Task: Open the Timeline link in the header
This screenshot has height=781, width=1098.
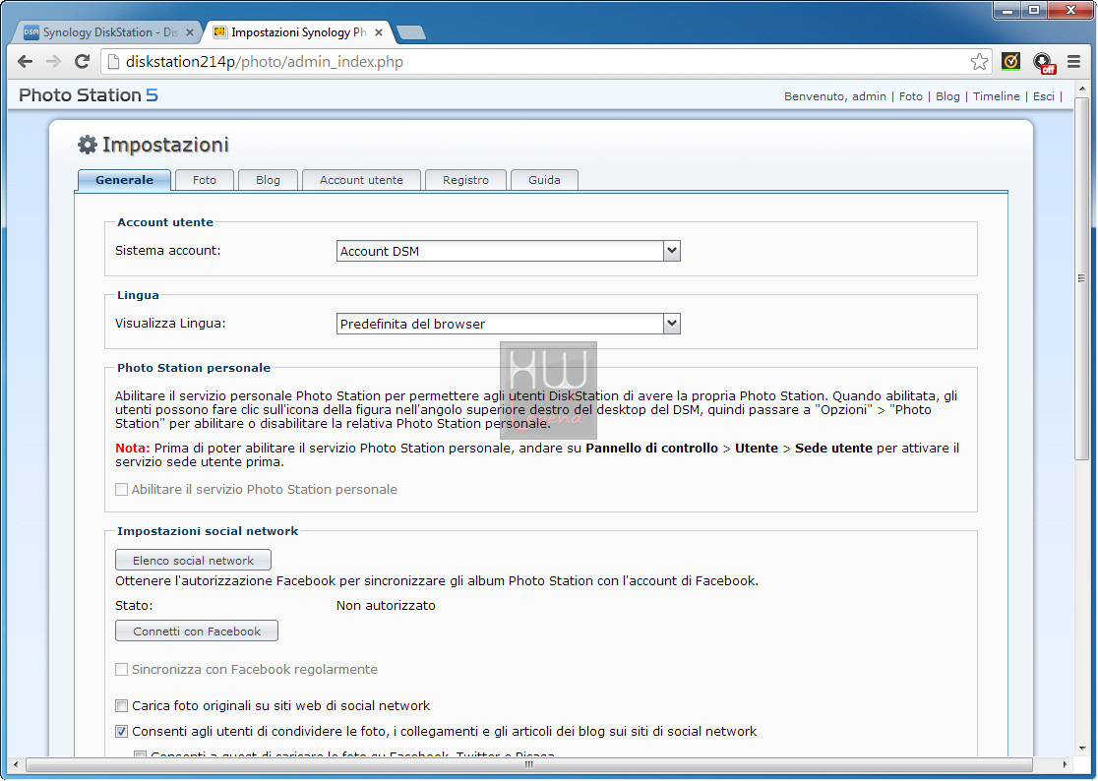Action: pos(997,96)
